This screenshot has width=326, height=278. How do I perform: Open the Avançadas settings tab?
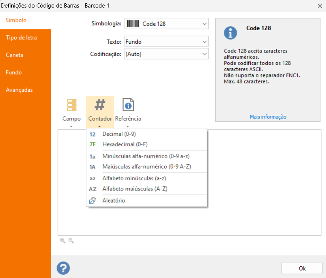click(x=19, y=90)
